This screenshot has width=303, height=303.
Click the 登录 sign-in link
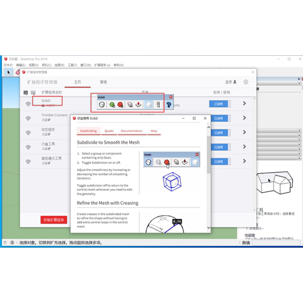[x=228, y=82]
